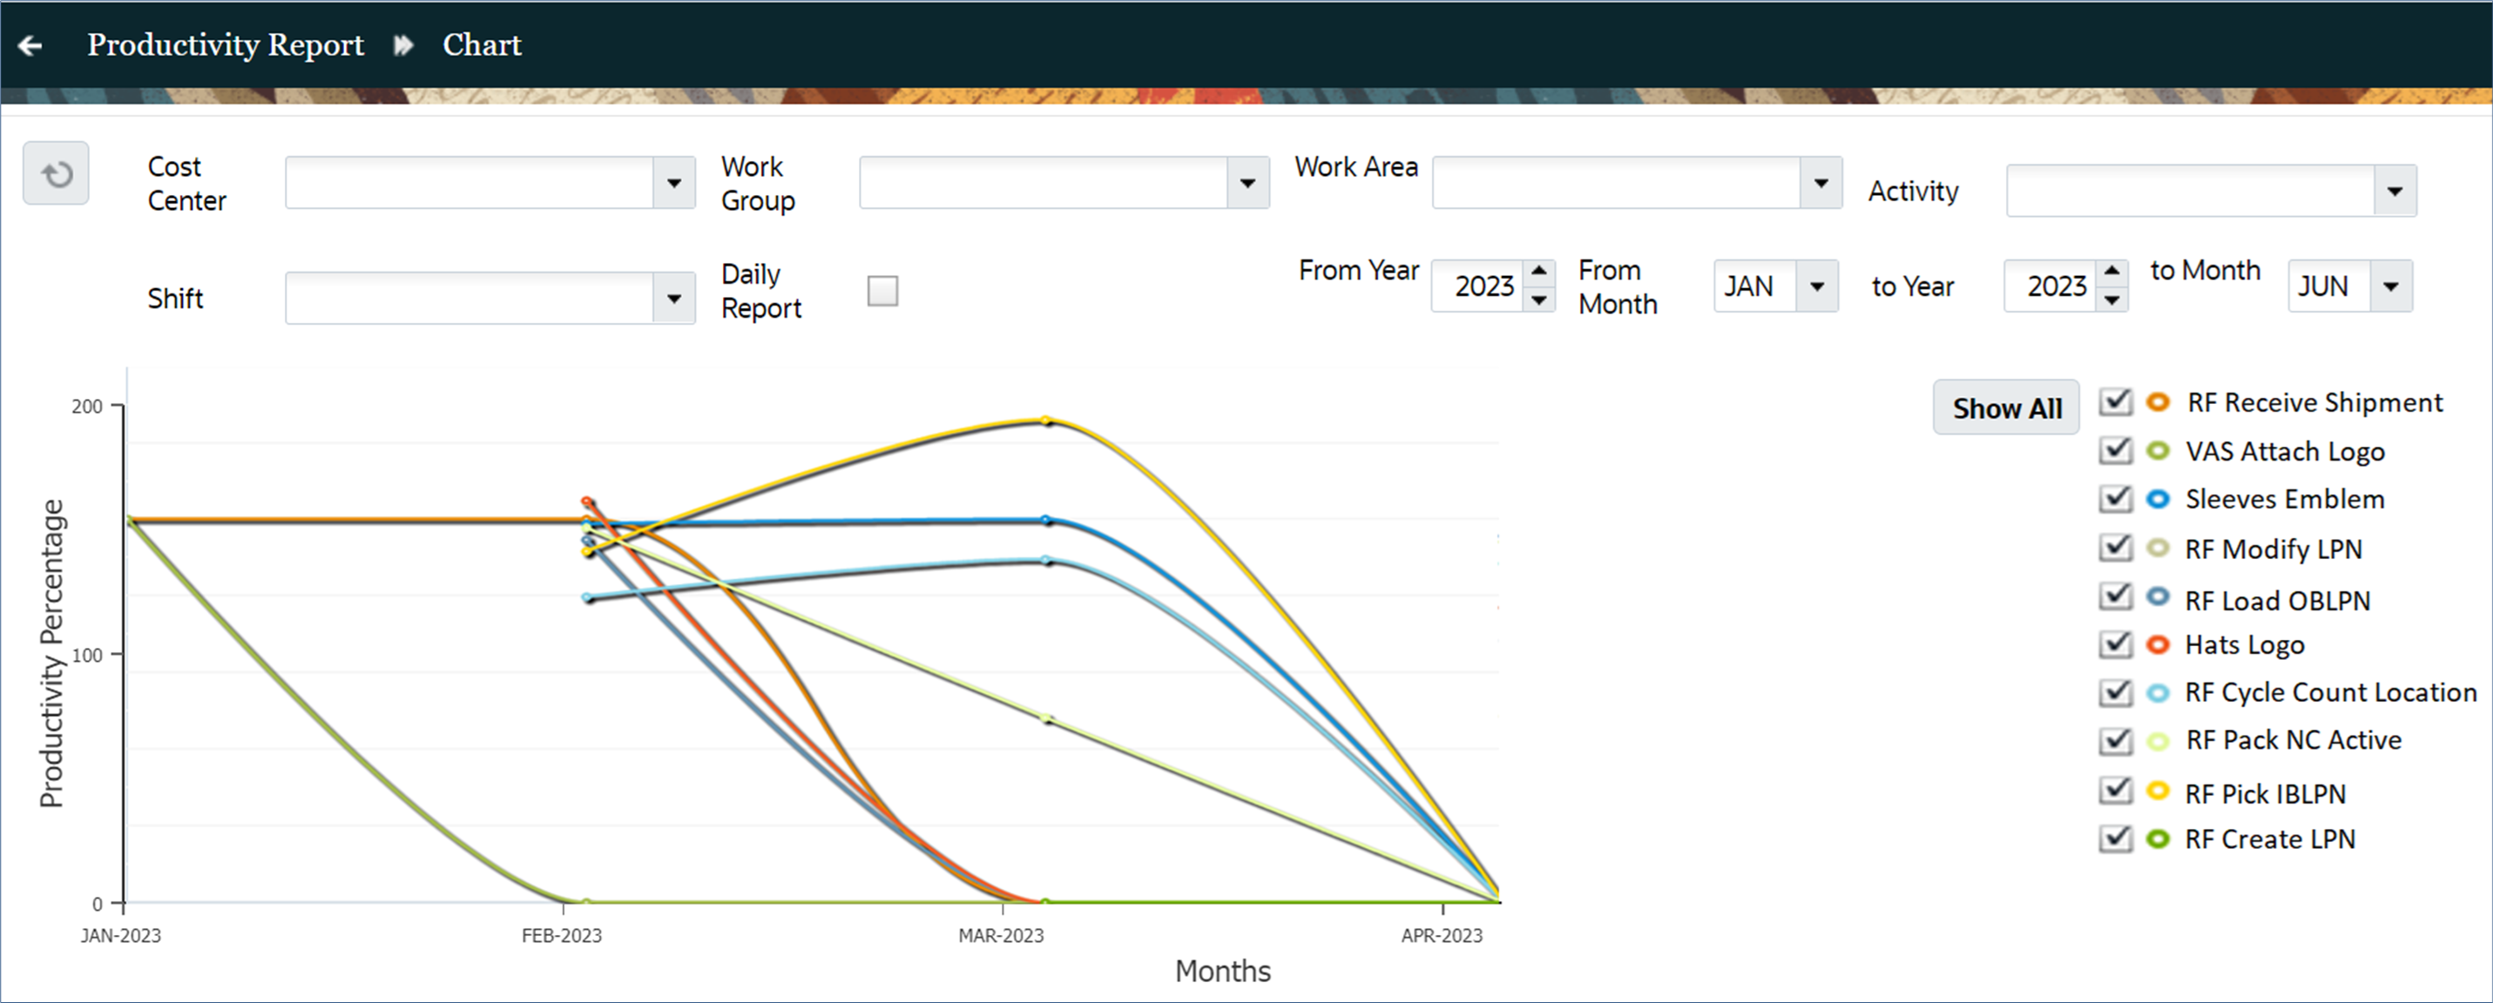
Task: Increase From Year with up arrow
Action: point(1539,271)
